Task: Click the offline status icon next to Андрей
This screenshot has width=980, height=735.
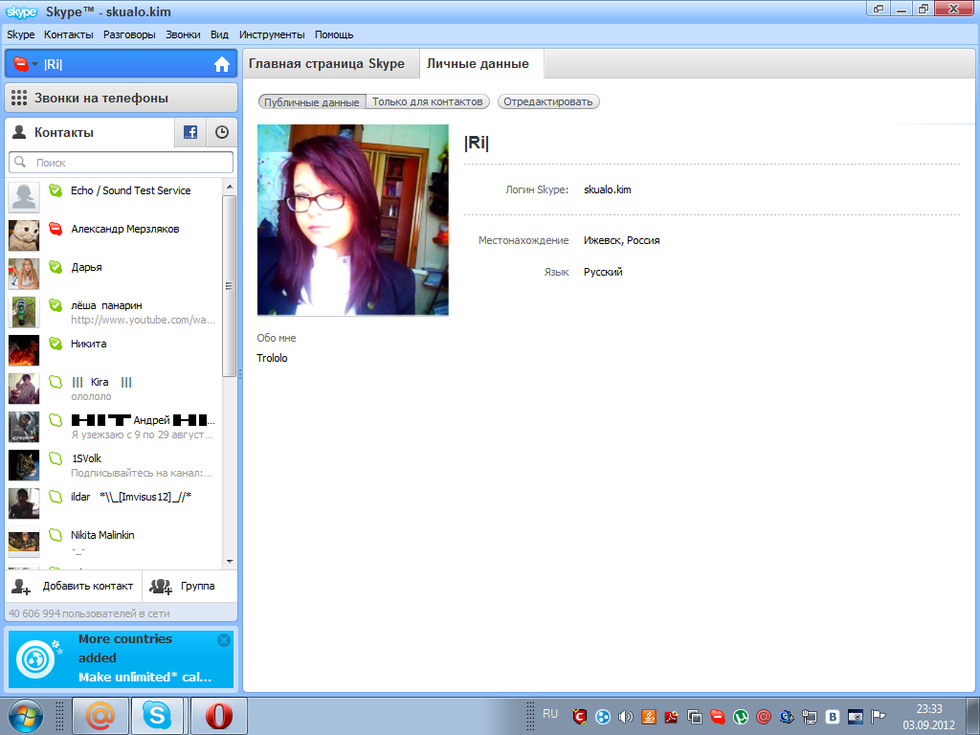Action: click(x=56, y=420)
